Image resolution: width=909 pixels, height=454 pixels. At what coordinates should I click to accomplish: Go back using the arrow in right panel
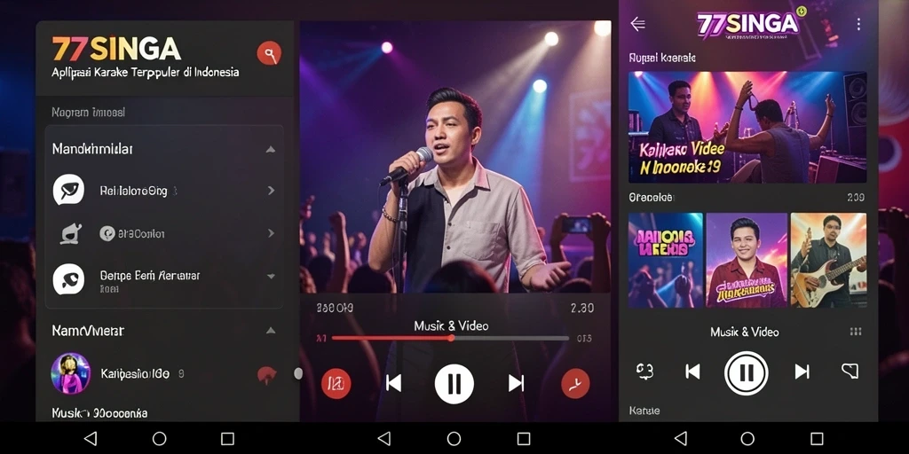tap(637, 24)
